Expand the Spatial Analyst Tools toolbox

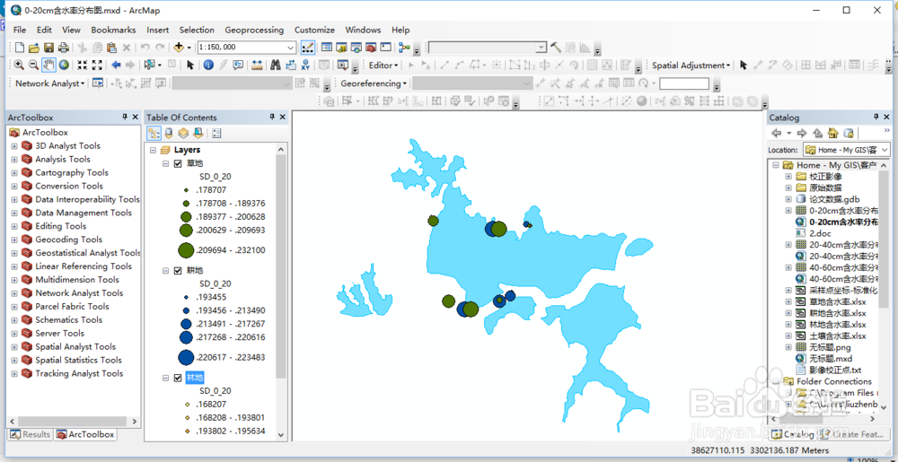tap(14, 346)
